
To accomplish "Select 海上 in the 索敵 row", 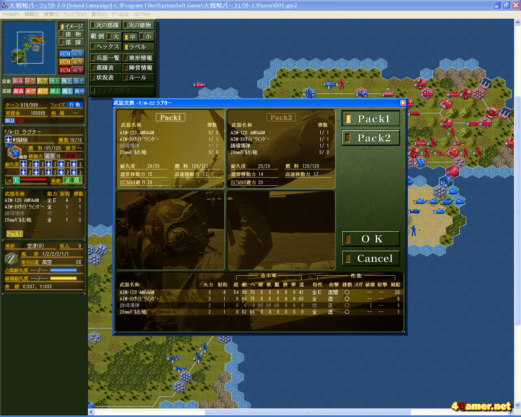I will point(67,81).
